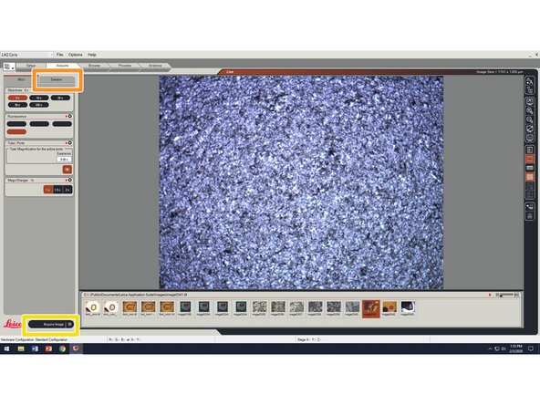Image resolution: width=540 pixels, height=405 pixels.
Task: Click the Eyepieces magnification value field
Action: [64, 160]
